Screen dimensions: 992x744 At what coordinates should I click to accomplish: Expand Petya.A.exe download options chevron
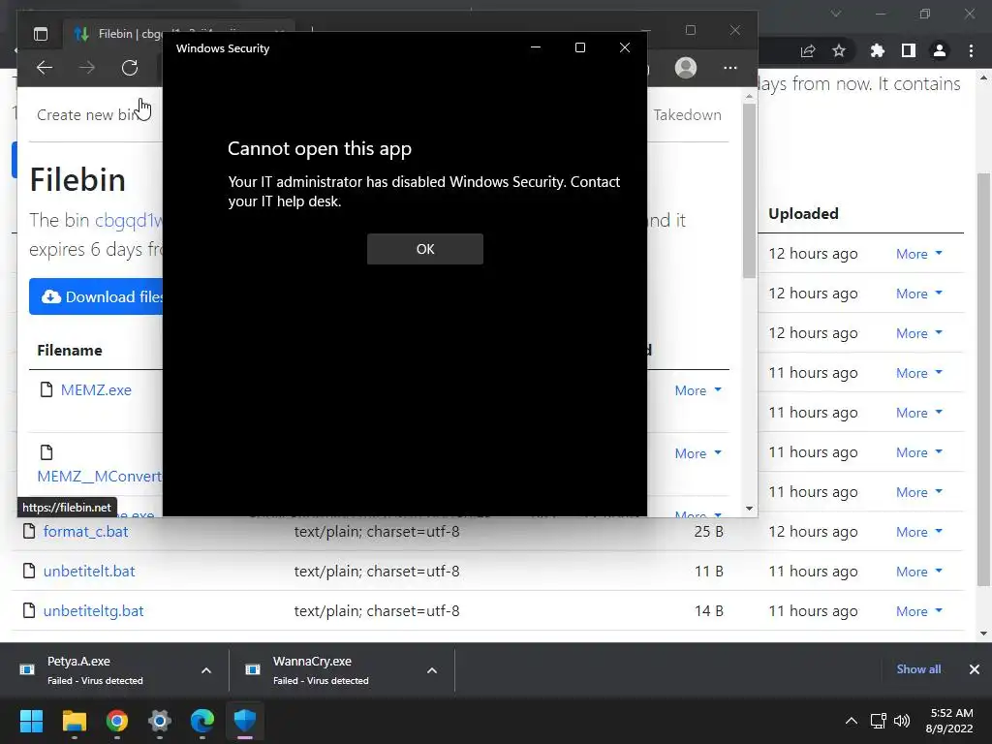click(206, 670)
